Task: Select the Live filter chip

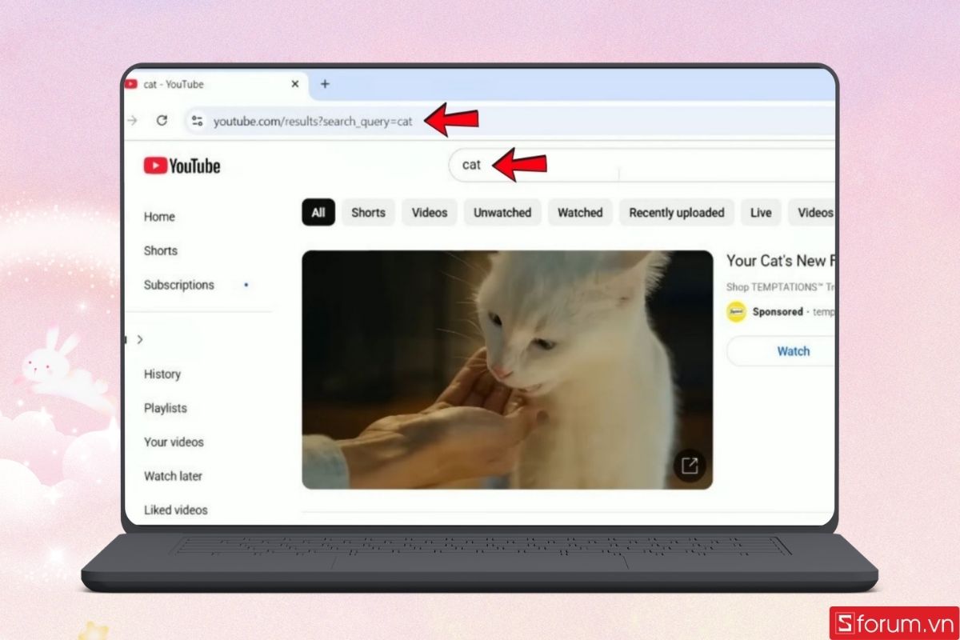Action: point(761,212)
